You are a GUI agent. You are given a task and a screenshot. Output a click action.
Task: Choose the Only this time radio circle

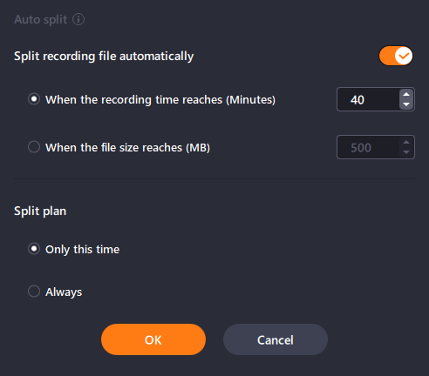(x=34, y=249)
